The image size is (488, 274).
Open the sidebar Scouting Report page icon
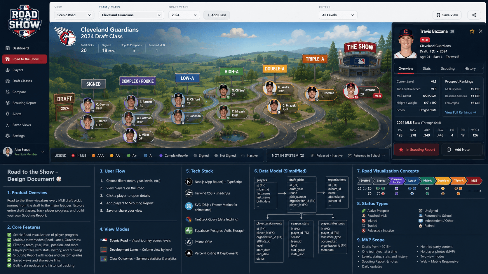tap(8, 103)
